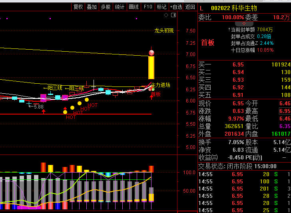Toggle the side panel icon beside the diamond
The width and height of the screenshot is (291, 213).
(173, 15)
